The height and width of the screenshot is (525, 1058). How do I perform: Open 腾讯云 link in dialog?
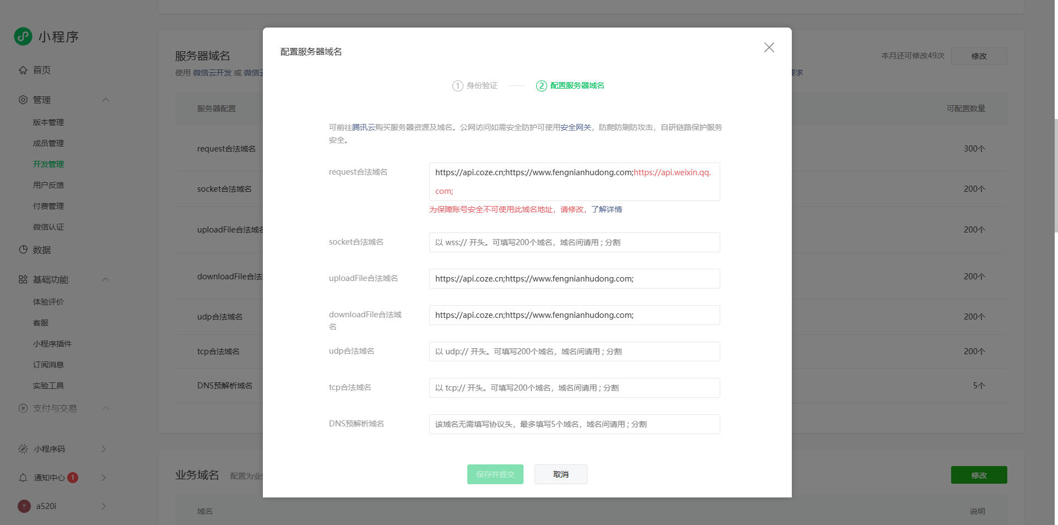click(x=364, y=127)
